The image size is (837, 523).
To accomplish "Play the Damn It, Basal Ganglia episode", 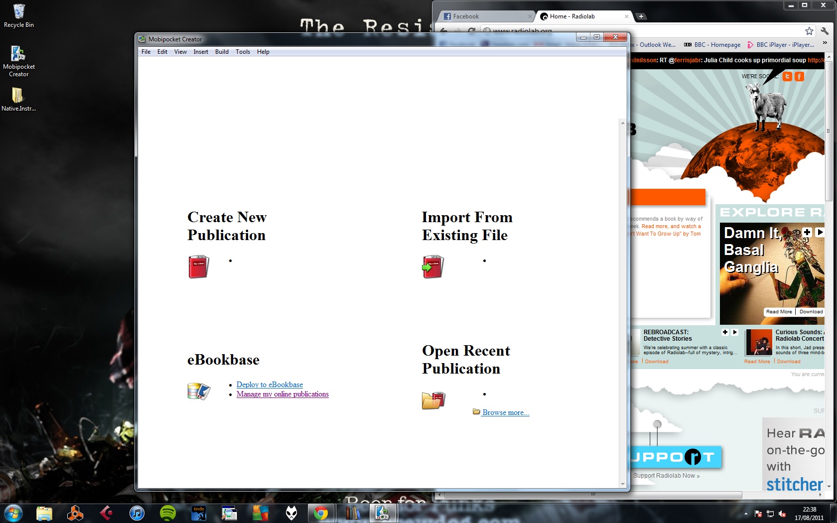I will click(x=820, y=232).
